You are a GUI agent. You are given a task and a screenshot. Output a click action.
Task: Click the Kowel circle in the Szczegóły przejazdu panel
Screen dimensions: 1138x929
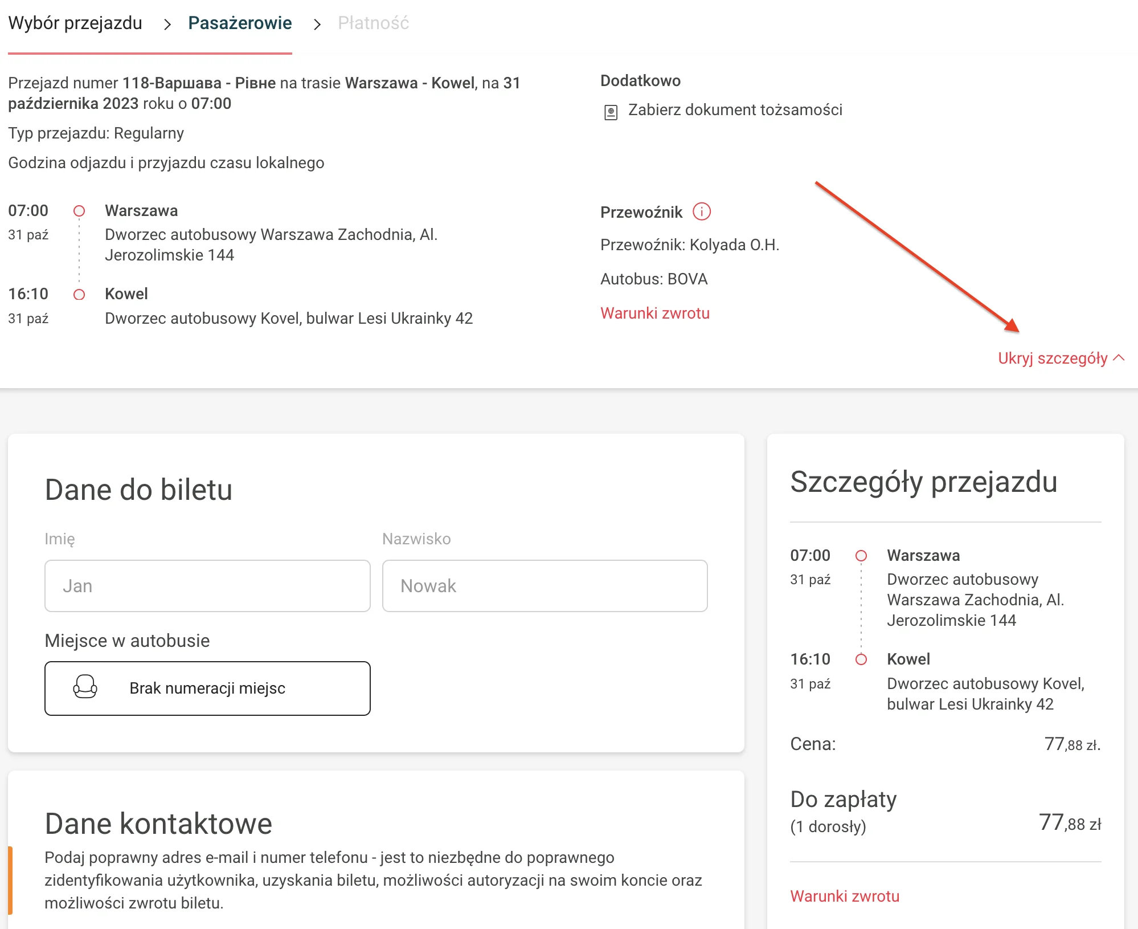pyautogui.click(x=861, y=659)
